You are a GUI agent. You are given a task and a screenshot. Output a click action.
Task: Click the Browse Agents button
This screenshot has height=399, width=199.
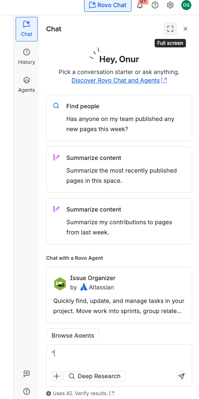coord(73,334)
